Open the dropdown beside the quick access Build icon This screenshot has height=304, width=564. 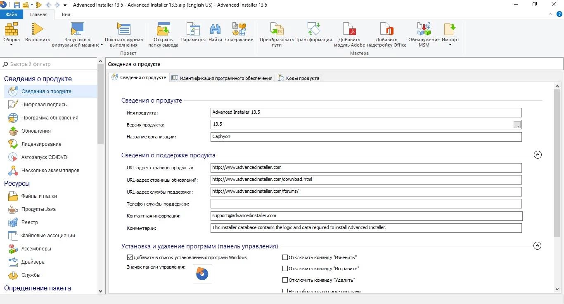(32, 5)
